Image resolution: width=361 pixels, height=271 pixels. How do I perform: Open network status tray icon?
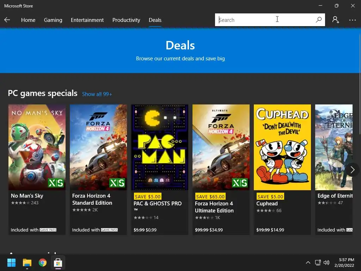pos(318,263)
